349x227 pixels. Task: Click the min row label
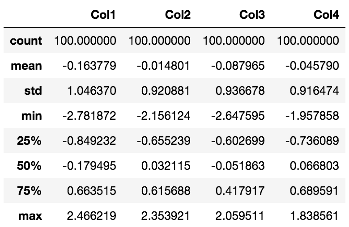32,116
